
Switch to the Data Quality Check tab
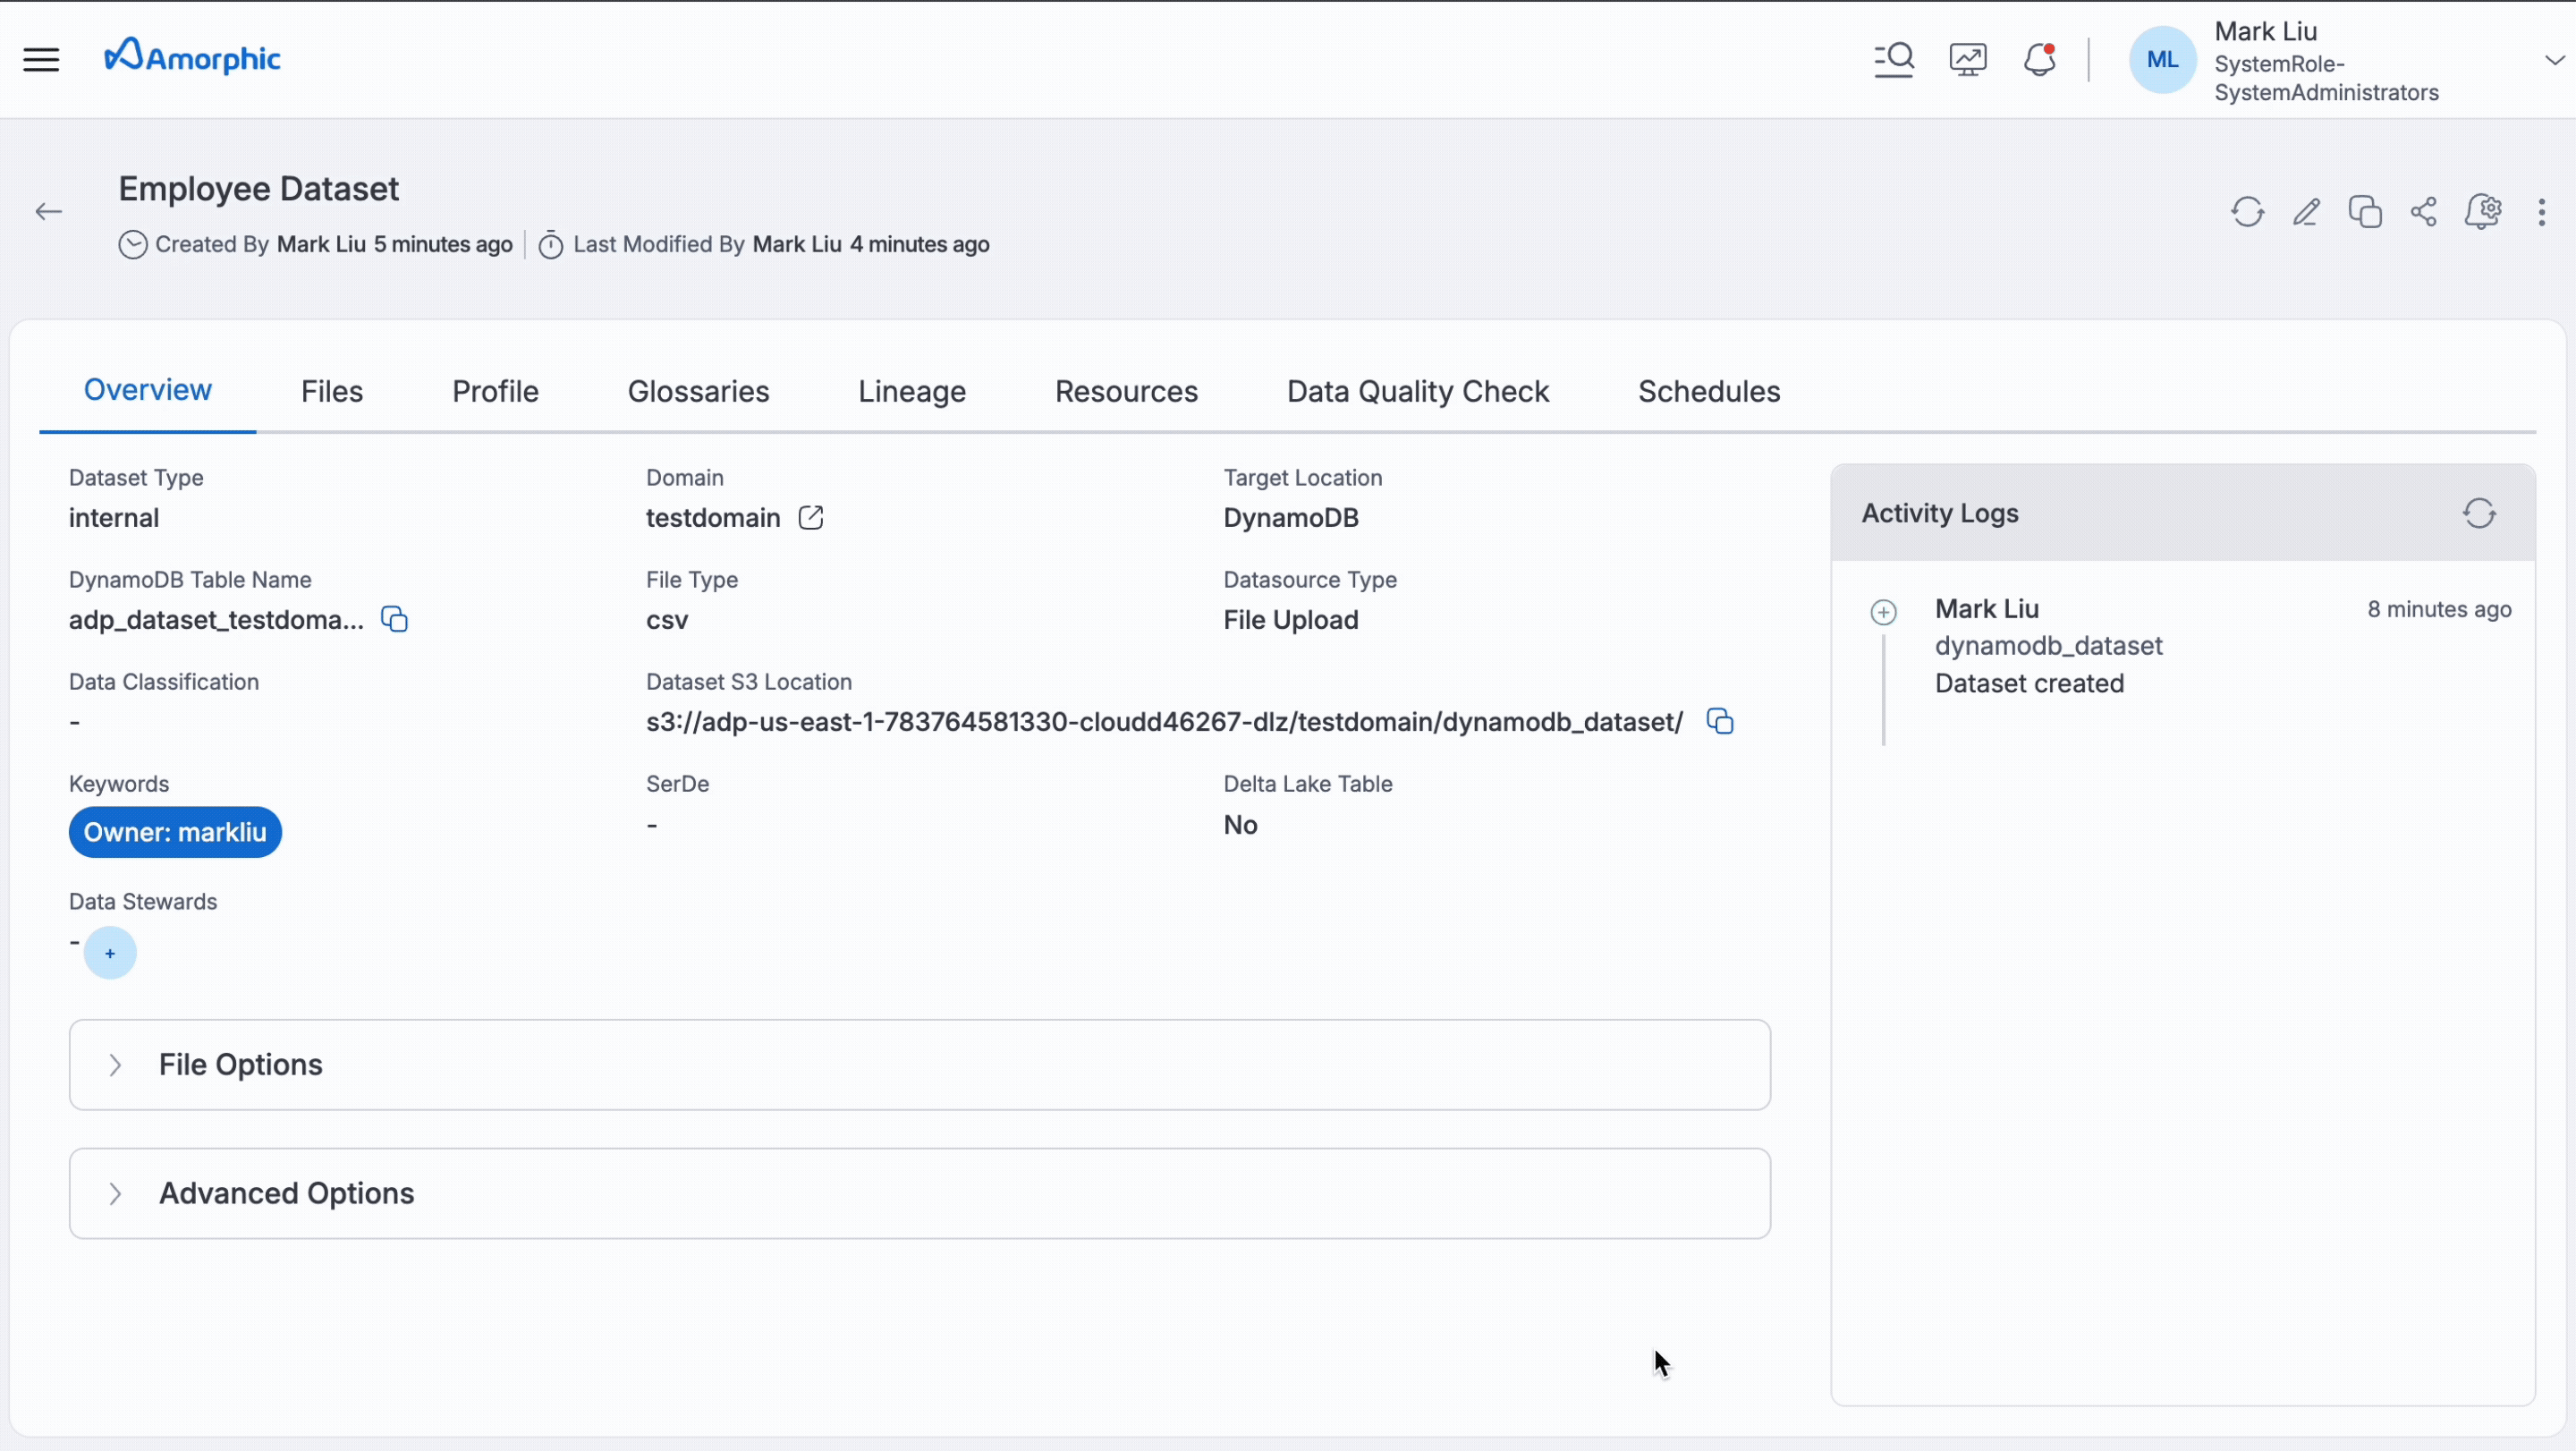(x=1417, y=391)
